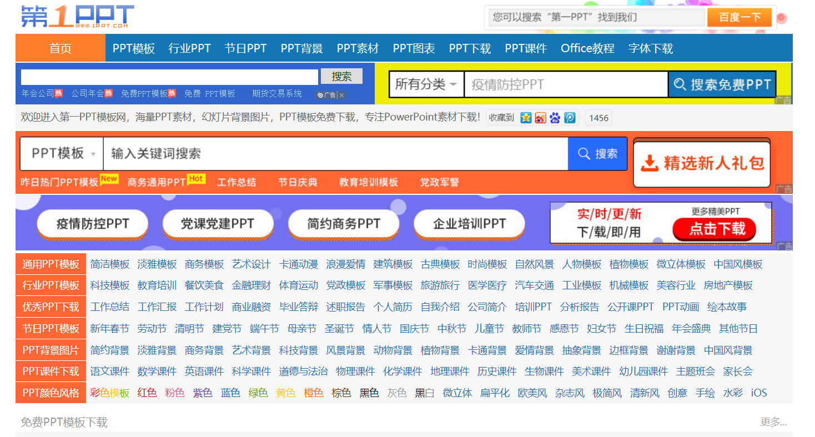Select the 疫情防控PPT pill button
Screen dimensions: 815x437
(93, 224)
